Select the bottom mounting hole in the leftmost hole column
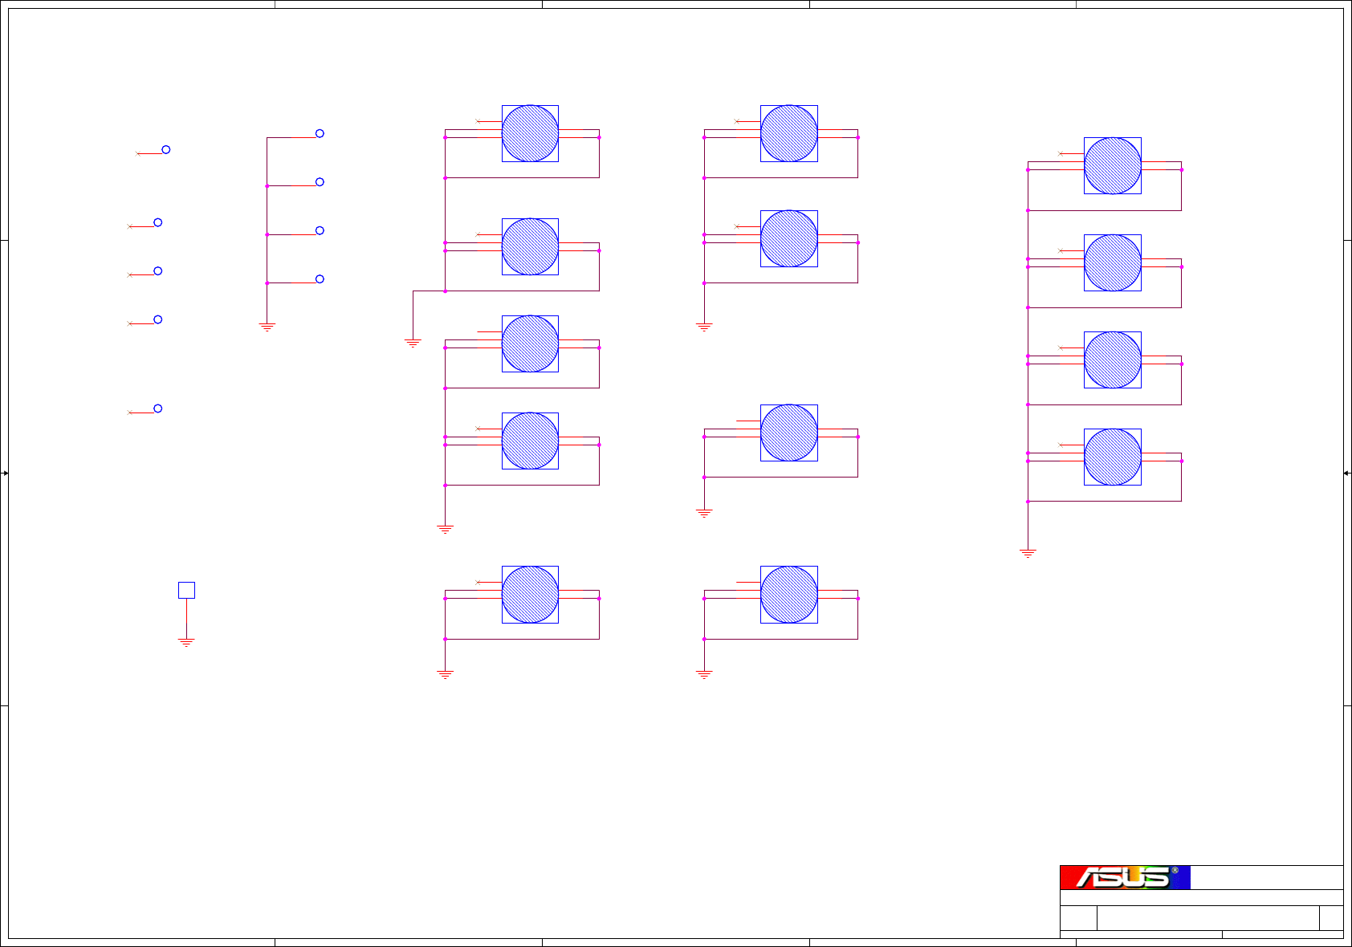This screenshot has width=1352, height=947. [x=530, y=595]
